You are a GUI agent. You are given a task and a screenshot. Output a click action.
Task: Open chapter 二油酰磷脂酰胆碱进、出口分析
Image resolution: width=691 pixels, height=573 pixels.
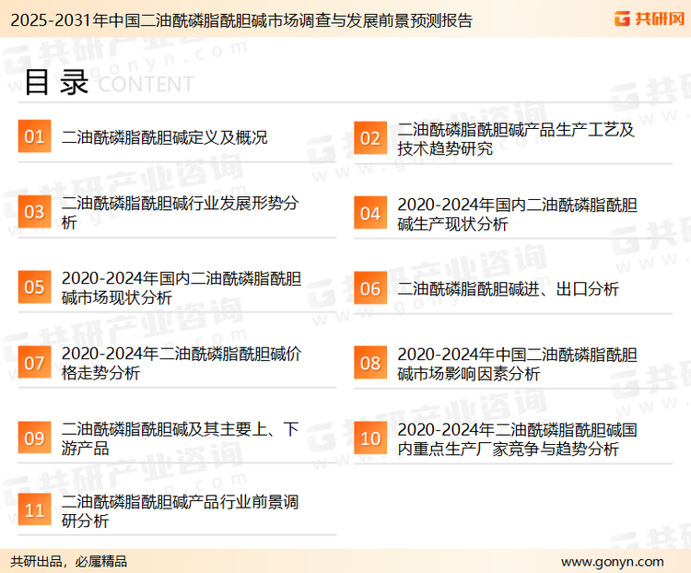(x=508, y=289)
